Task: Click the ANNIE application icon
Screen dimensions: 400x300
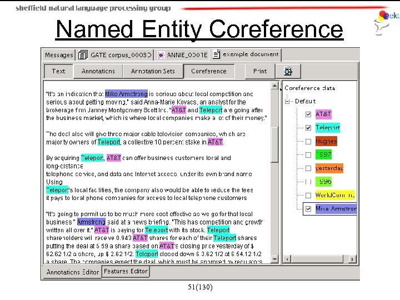Action: coord(161,55)
